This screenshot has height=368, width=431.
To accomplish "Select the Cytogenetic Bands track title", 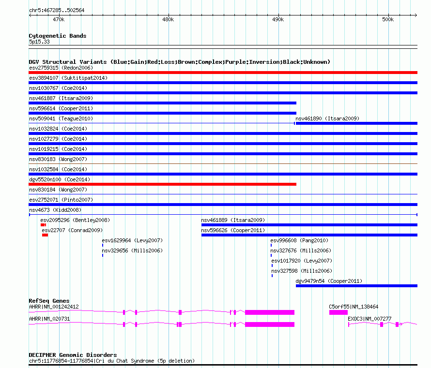I will click(x=58, y=36).
